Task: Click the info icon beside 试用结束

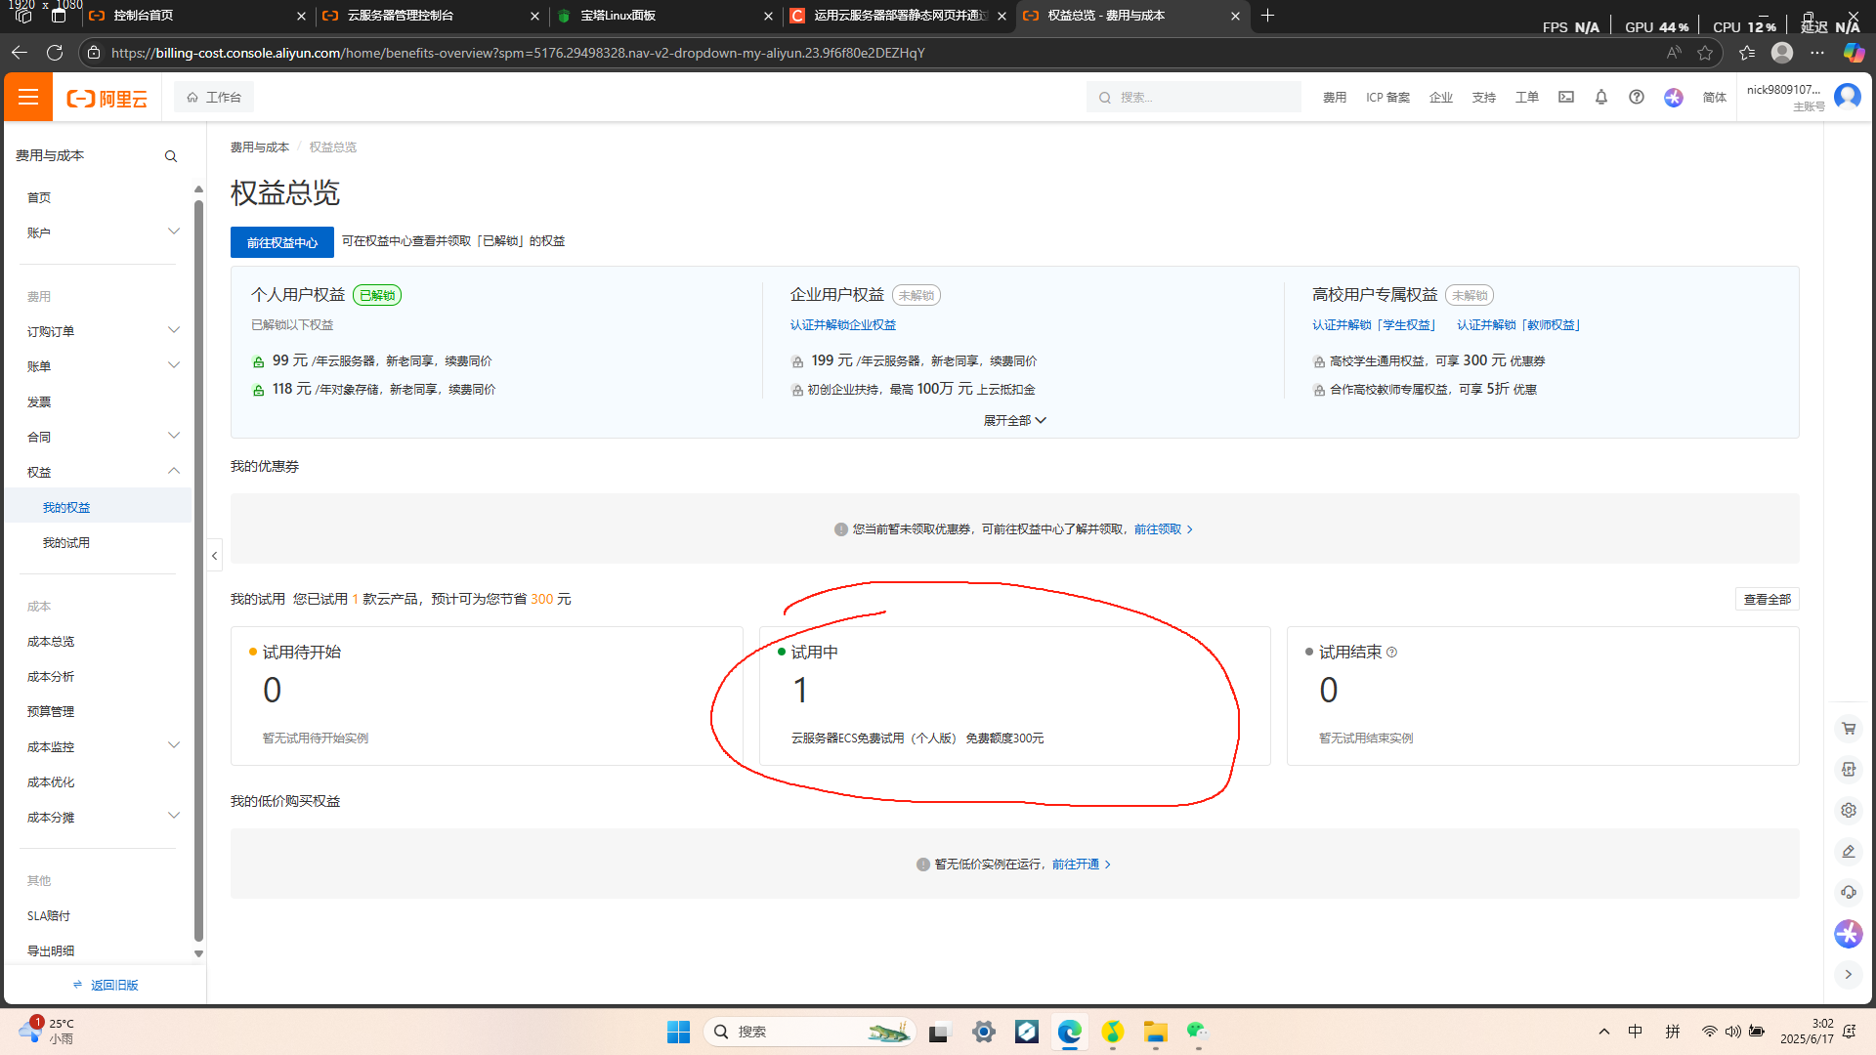Action: click(x=1391, y=653)
